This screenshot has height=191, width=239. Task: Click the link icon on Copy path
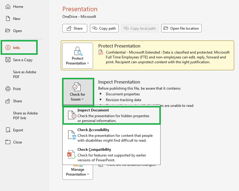95,28
